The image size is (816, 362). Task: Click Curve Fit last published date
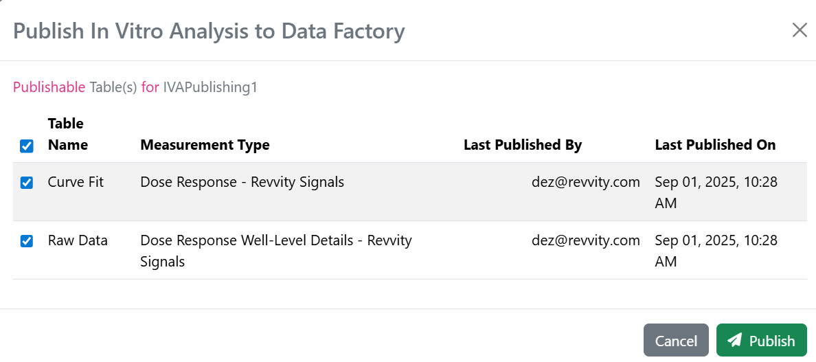tap(716, 192)
